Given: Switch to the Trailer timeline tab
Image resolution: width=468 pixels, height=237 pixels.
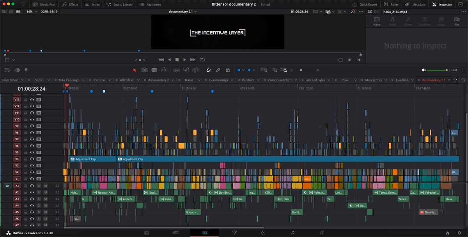Looking at the screenshot, I should (x=189, y=80).
